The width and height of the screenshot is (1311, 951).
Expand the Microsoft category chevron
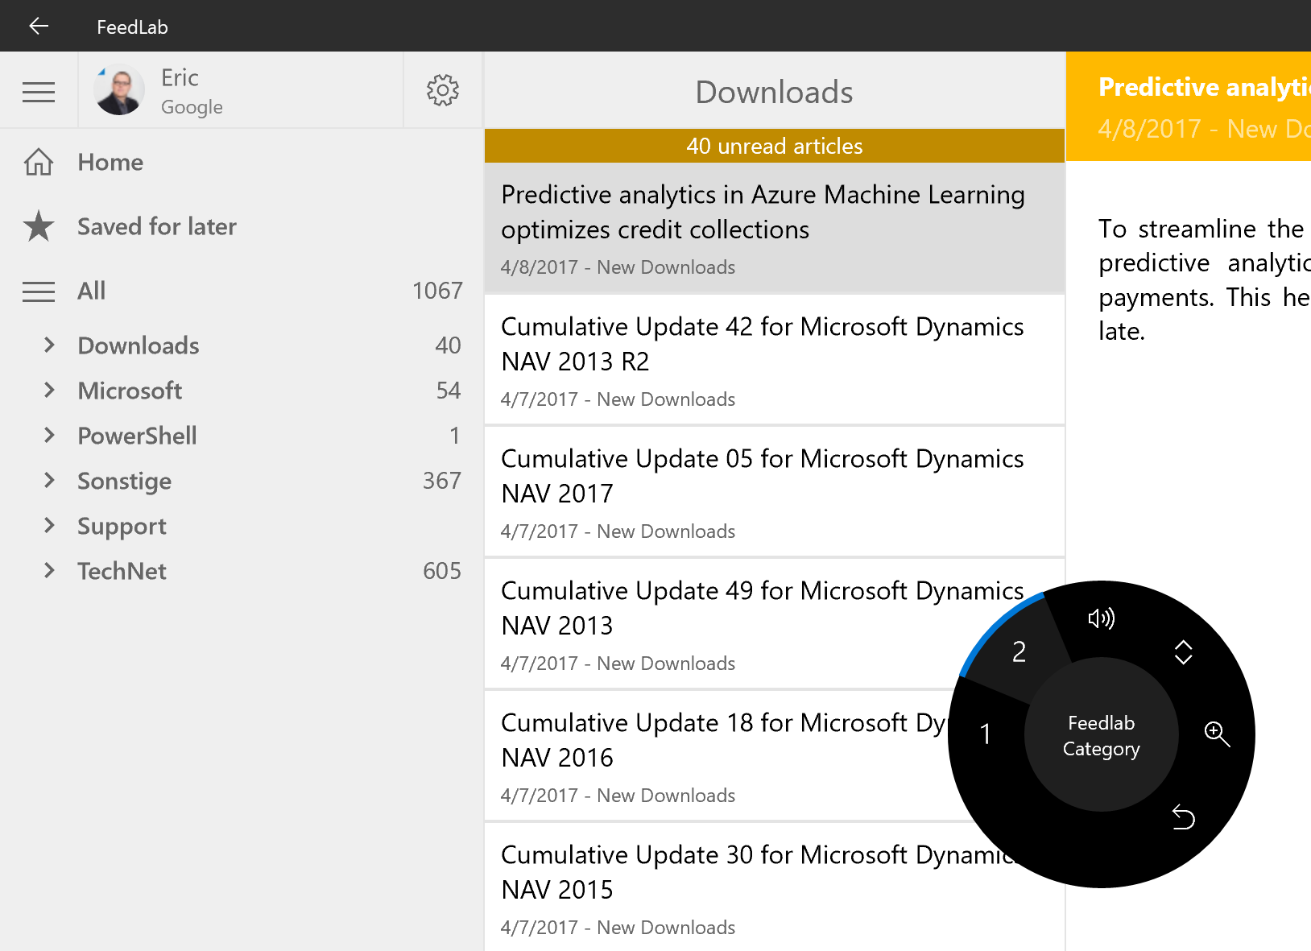(x=49, y=390)
